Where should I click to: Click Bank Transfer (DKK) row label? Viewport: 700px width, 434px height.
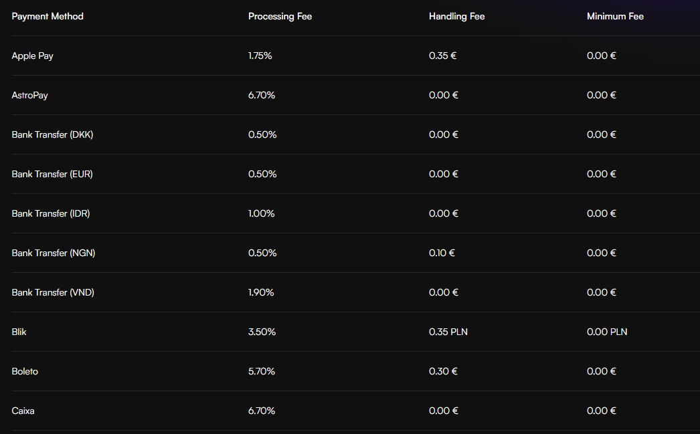coord(52,134)
